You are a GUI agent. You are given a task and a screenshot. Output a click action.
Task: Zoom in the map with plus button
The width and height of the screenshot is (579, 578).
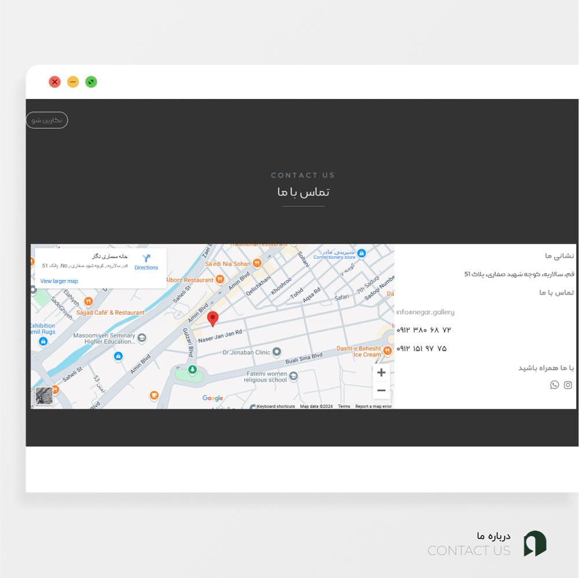[382, 373]
